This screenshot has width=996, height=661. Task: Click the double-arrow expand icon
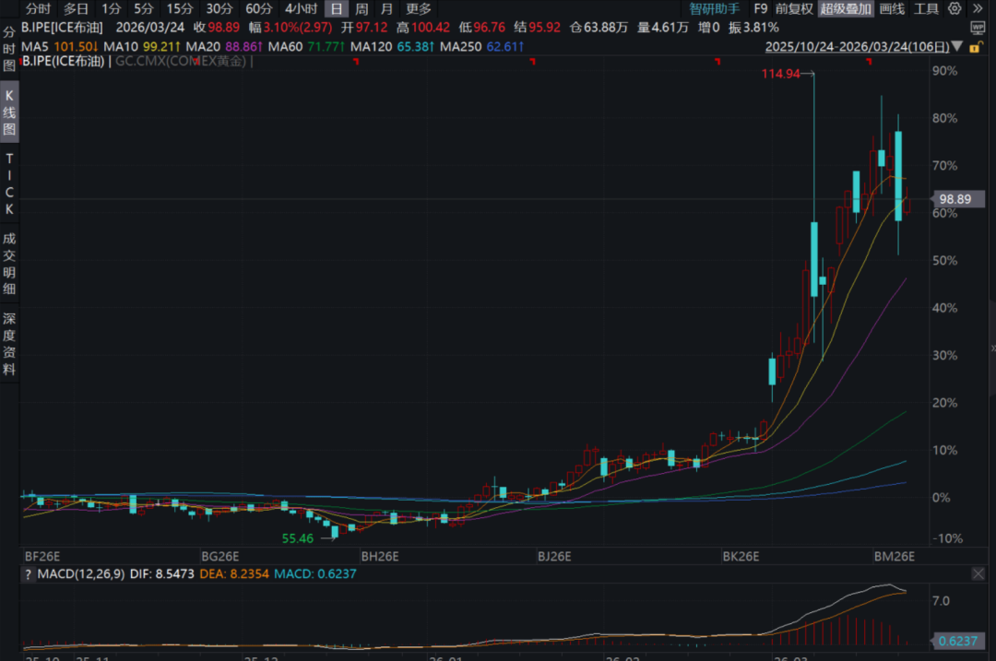pos(978,8)
